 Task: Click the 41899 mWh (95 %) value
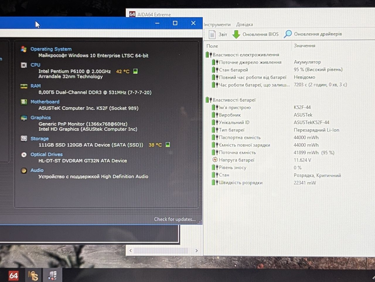314,153
